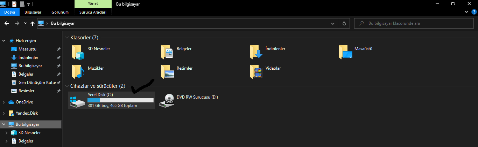Expand the OneDrive tree node

4,102
